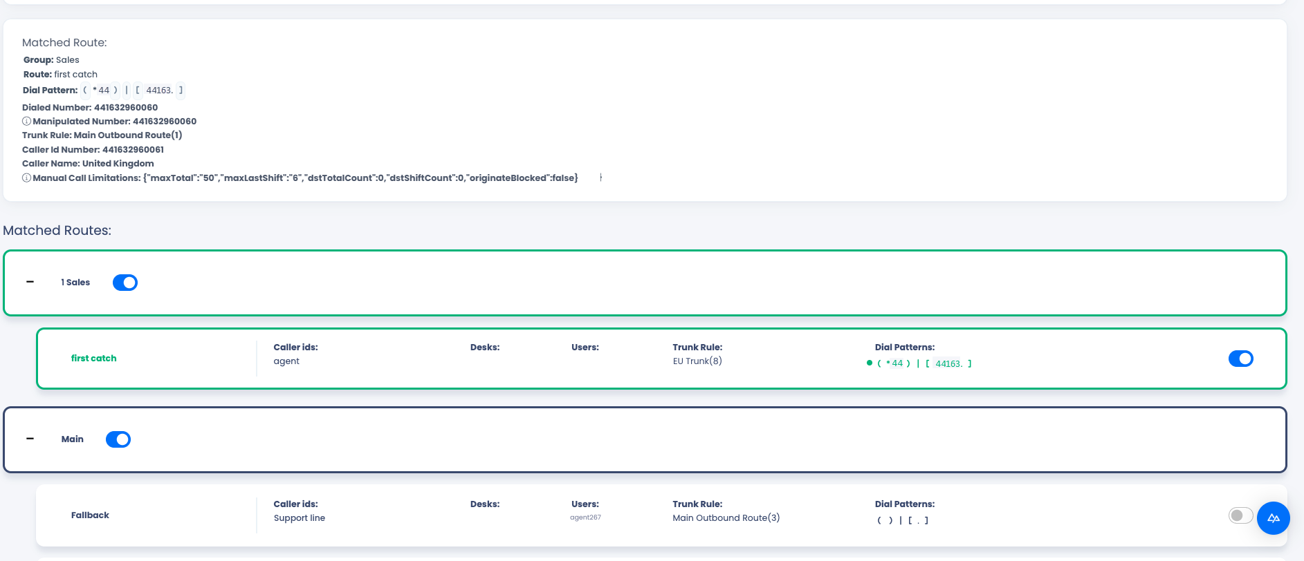Select the *44 dial pattern chip in summary
Image resolution: width=1304 pixels, height=561 pixels.
click(x=101, y=91)
